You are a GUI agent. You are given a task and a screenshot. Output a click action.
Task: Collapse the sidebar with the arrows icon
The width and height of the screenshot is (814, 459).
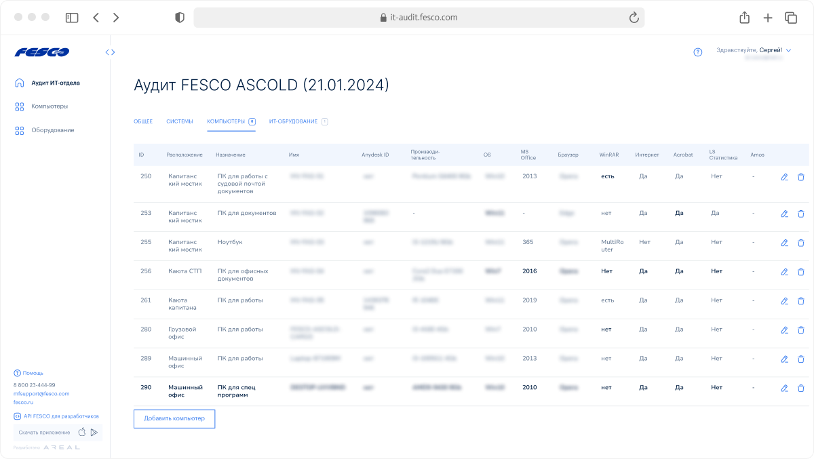(110, 52)
